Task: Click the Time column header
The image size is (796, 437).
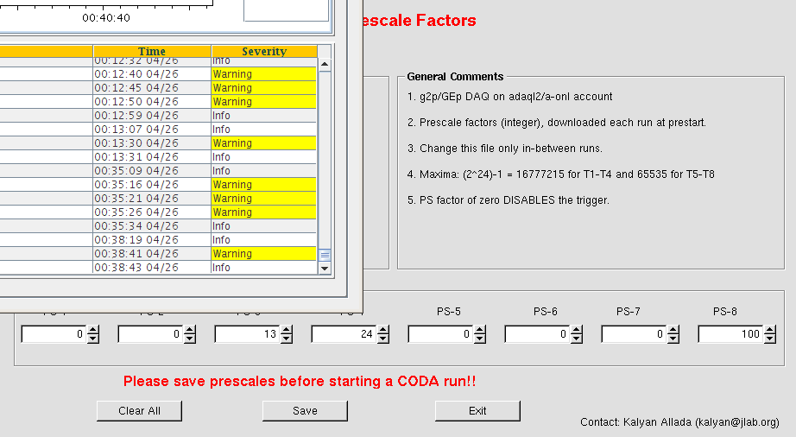Action: pyautogui.click(x=152, y=51)
